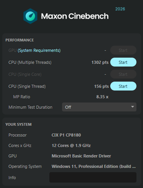Click the Microsoft Basic Render Driver text
The width and height of the screenshot is (143, 188).
coord(81,156)
